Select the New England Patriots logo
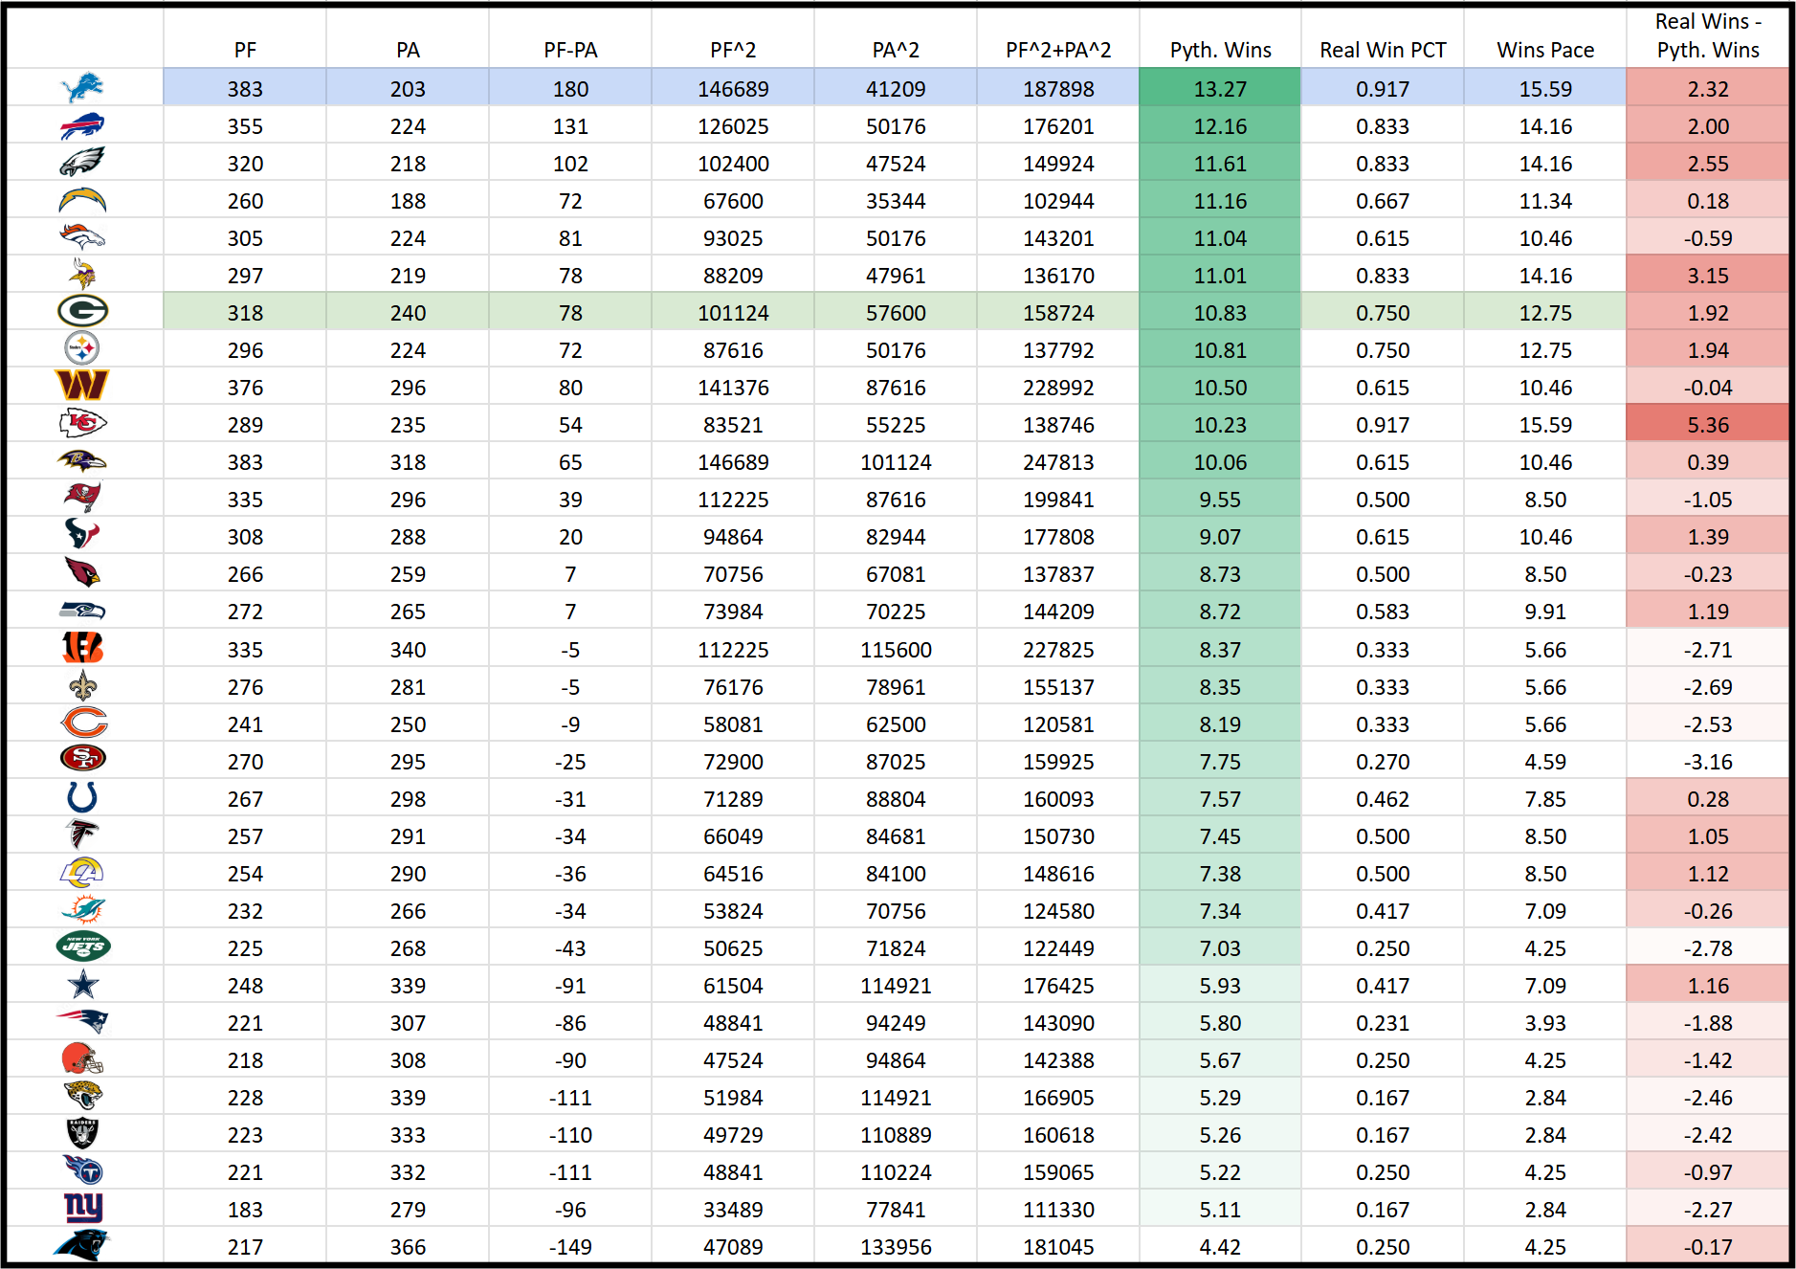The image size is (1796, 1269). [82, 1021]
